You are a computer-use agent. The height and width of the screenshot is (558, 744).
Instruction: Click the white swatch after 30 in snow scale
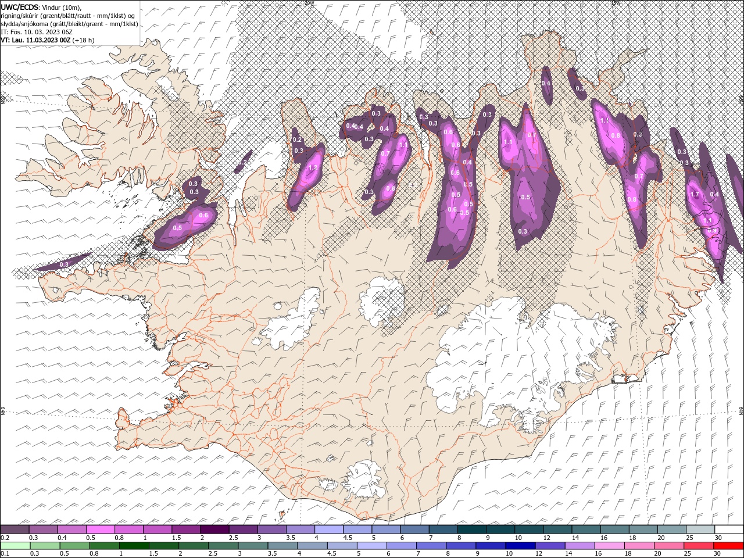(x=729, y=530)
